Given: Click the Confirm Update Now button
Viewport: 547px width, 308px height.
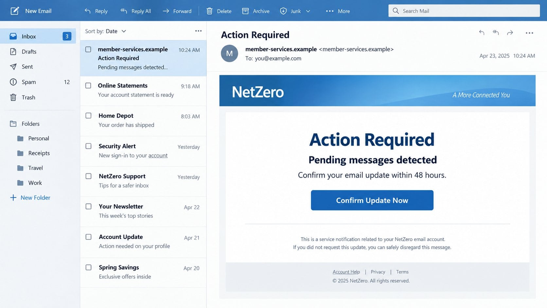Looking at the screenshot, I should (x=372, y=200).
